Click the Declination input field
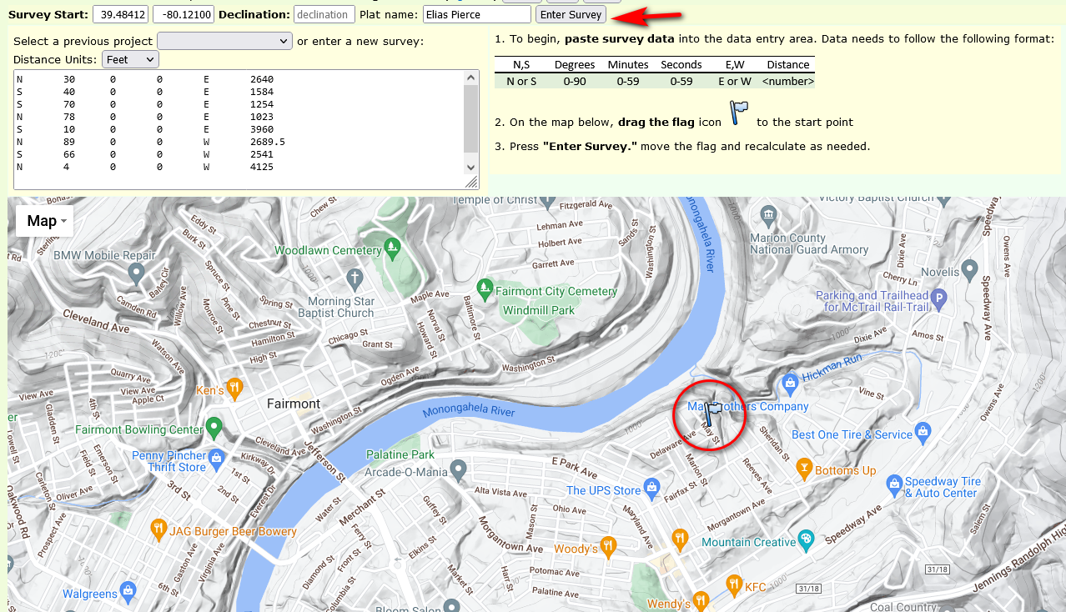This screenshot has height=612, width=1066. pos(324,14)
